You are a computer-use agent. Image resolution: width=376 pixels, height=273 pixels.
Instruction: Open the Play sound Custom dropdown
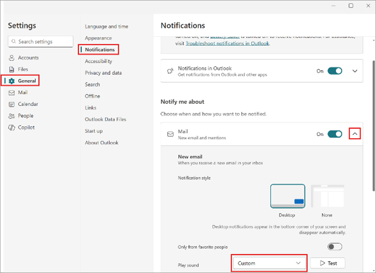tap(269, 263)
